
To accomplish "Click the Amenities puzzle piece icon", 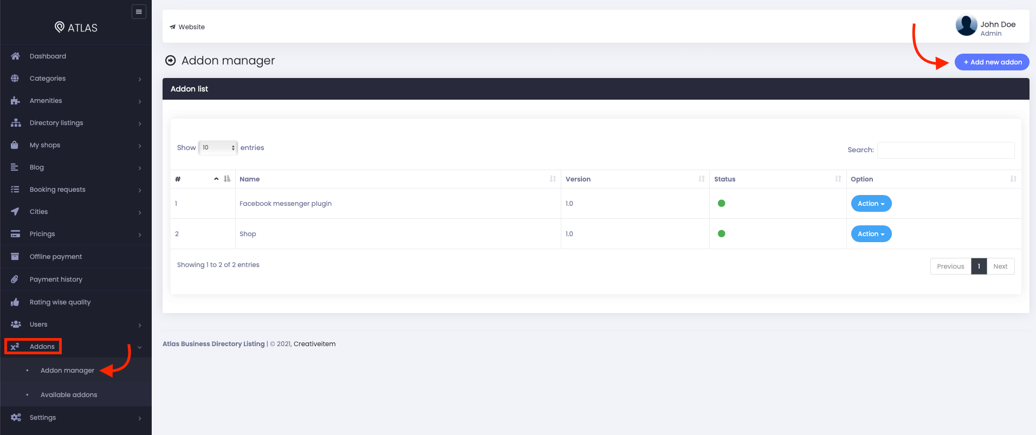I will [15, 101].
